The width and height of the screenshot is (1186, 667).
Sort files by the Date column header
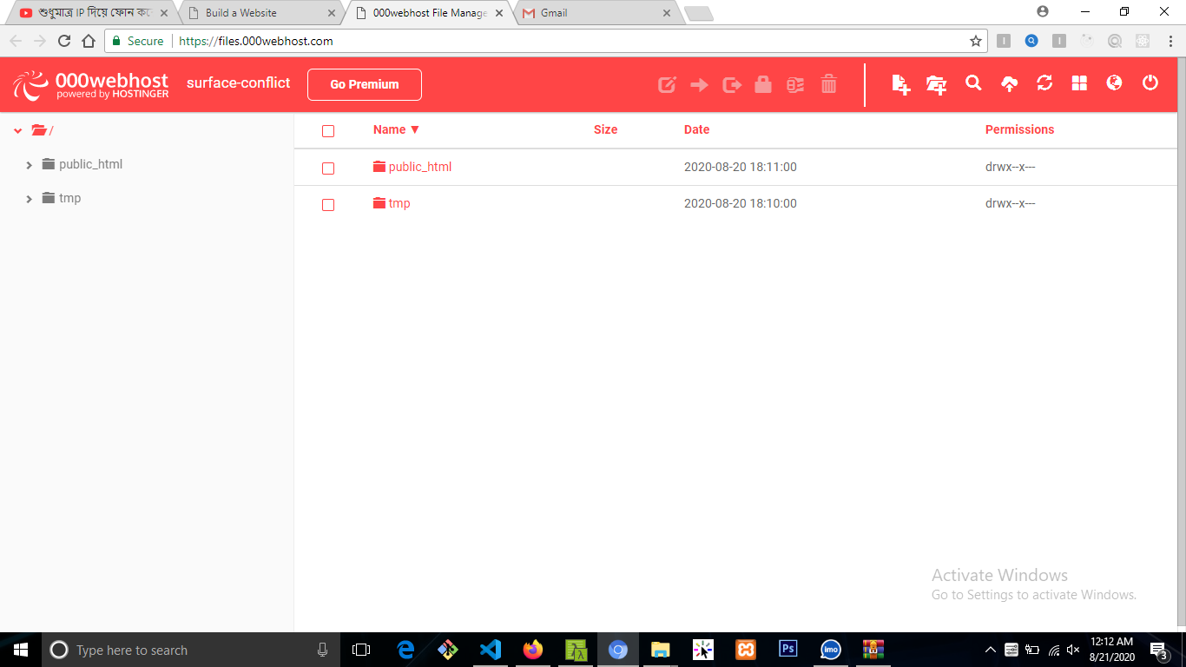697,129
